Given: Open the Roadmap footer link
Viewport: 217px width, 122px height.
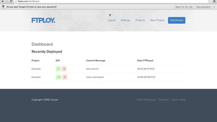Looking at the screenshot, I should (x=164, y=100).
